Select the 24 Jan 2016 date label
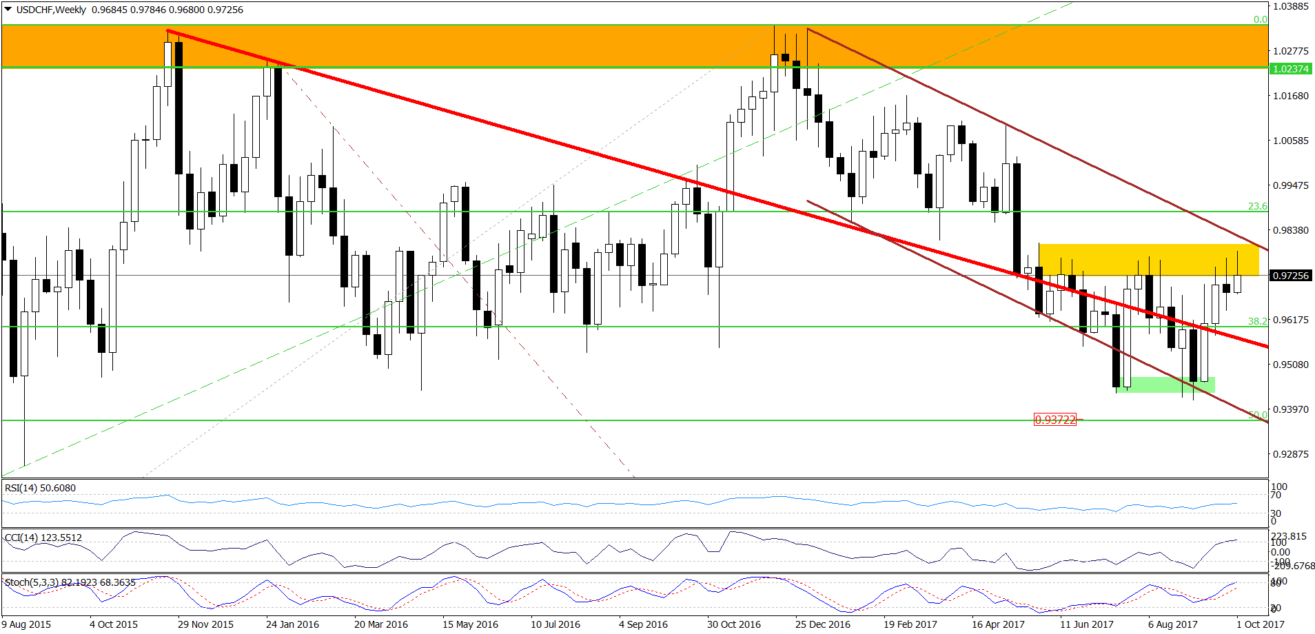The height and width of the screenshot is (634, 1315). click(292, 624)
